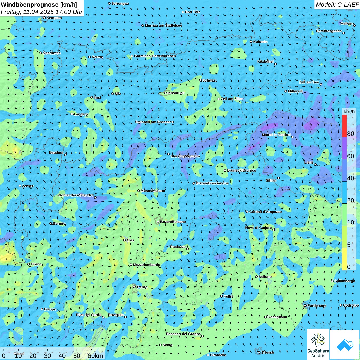Click the Treviso city marker
The height and width of the screenshot is (360, 360).
(259, 352)
